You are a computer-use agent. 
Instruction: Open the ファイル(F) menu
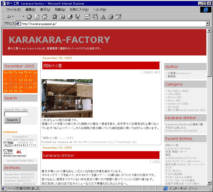pyautogui.click(x=14, y=10)
